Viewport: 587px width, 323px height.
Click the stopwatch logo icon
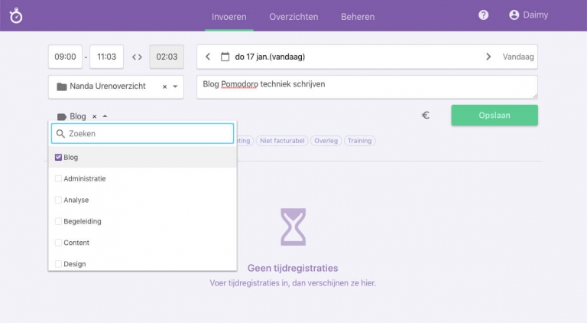pos(16,16)
